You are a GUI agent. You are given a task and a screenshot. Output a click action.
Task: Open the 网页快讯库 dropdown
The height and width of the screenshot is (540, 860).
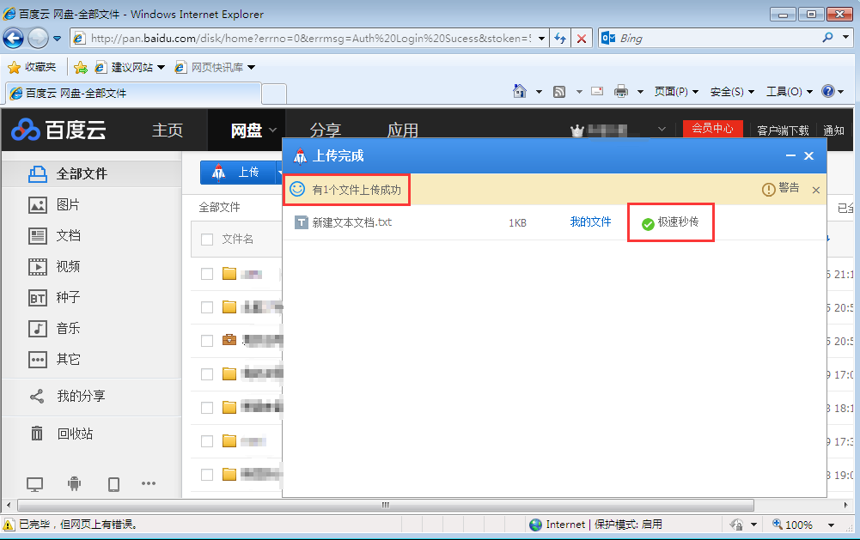tap(252, 68)
